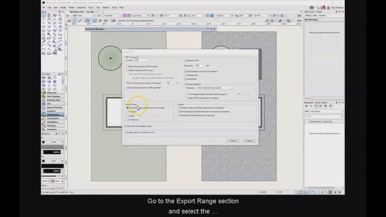Open the Top/Plan view dropdown

[224, 16]
